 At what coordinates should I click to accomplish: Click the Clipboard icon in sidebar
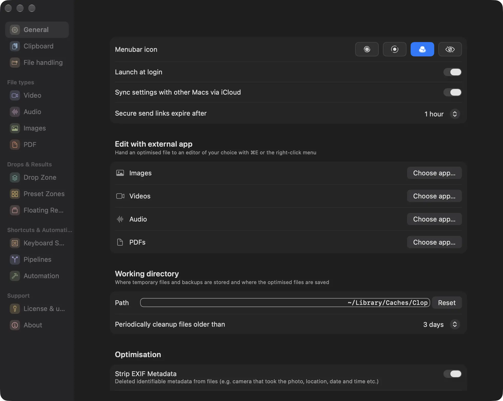pyautogui.click(x=15, y=46)
